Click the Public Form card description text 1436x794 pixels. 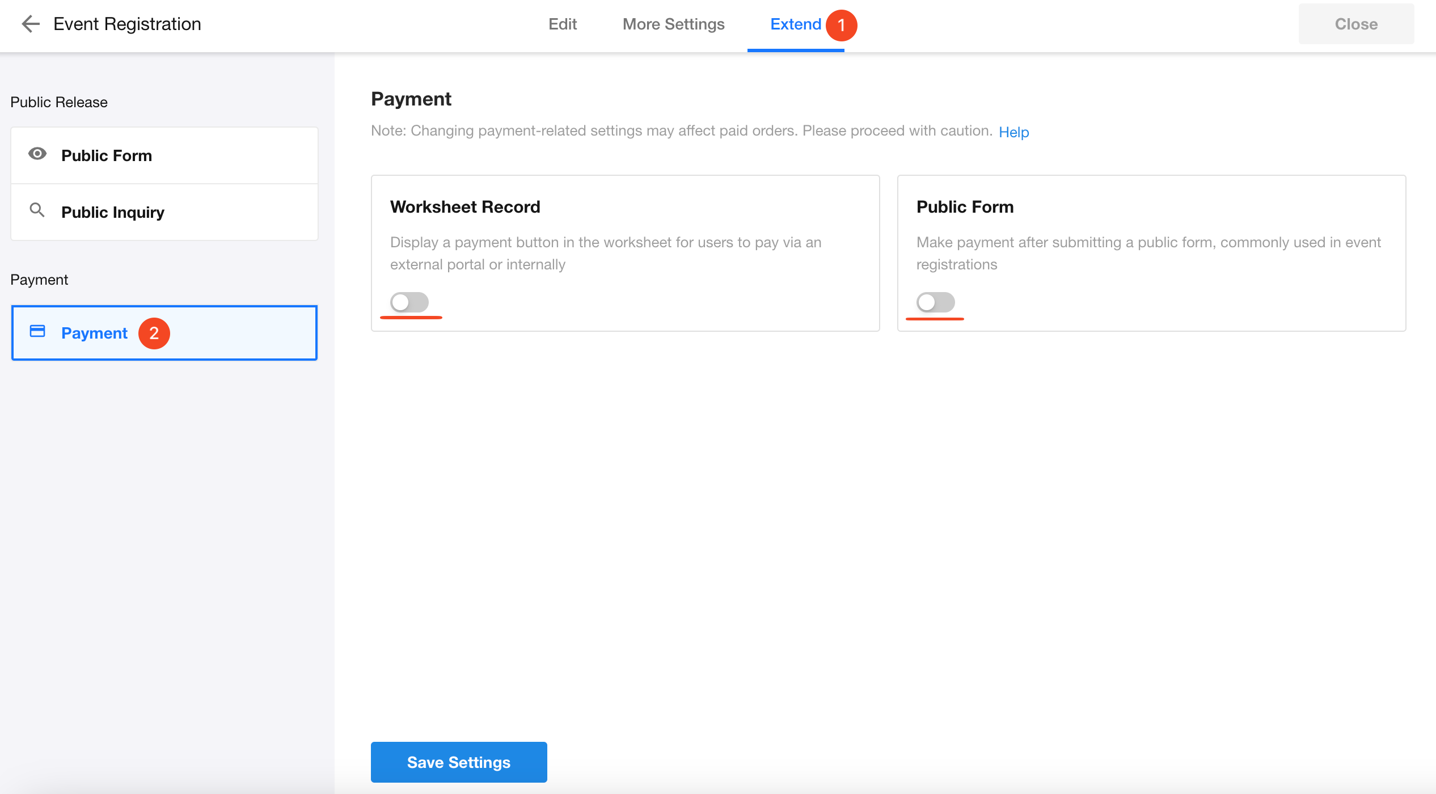[x=1148, y=254]
